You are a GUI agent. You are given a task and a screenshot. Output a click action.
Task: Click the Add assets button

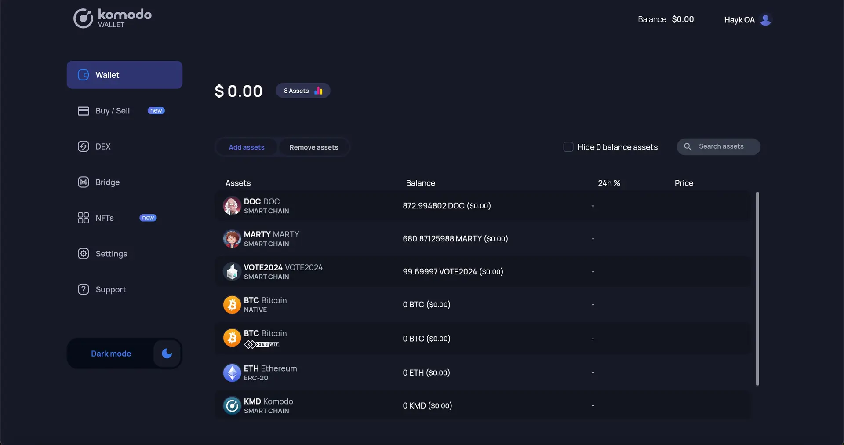click(x=247, y=147)
